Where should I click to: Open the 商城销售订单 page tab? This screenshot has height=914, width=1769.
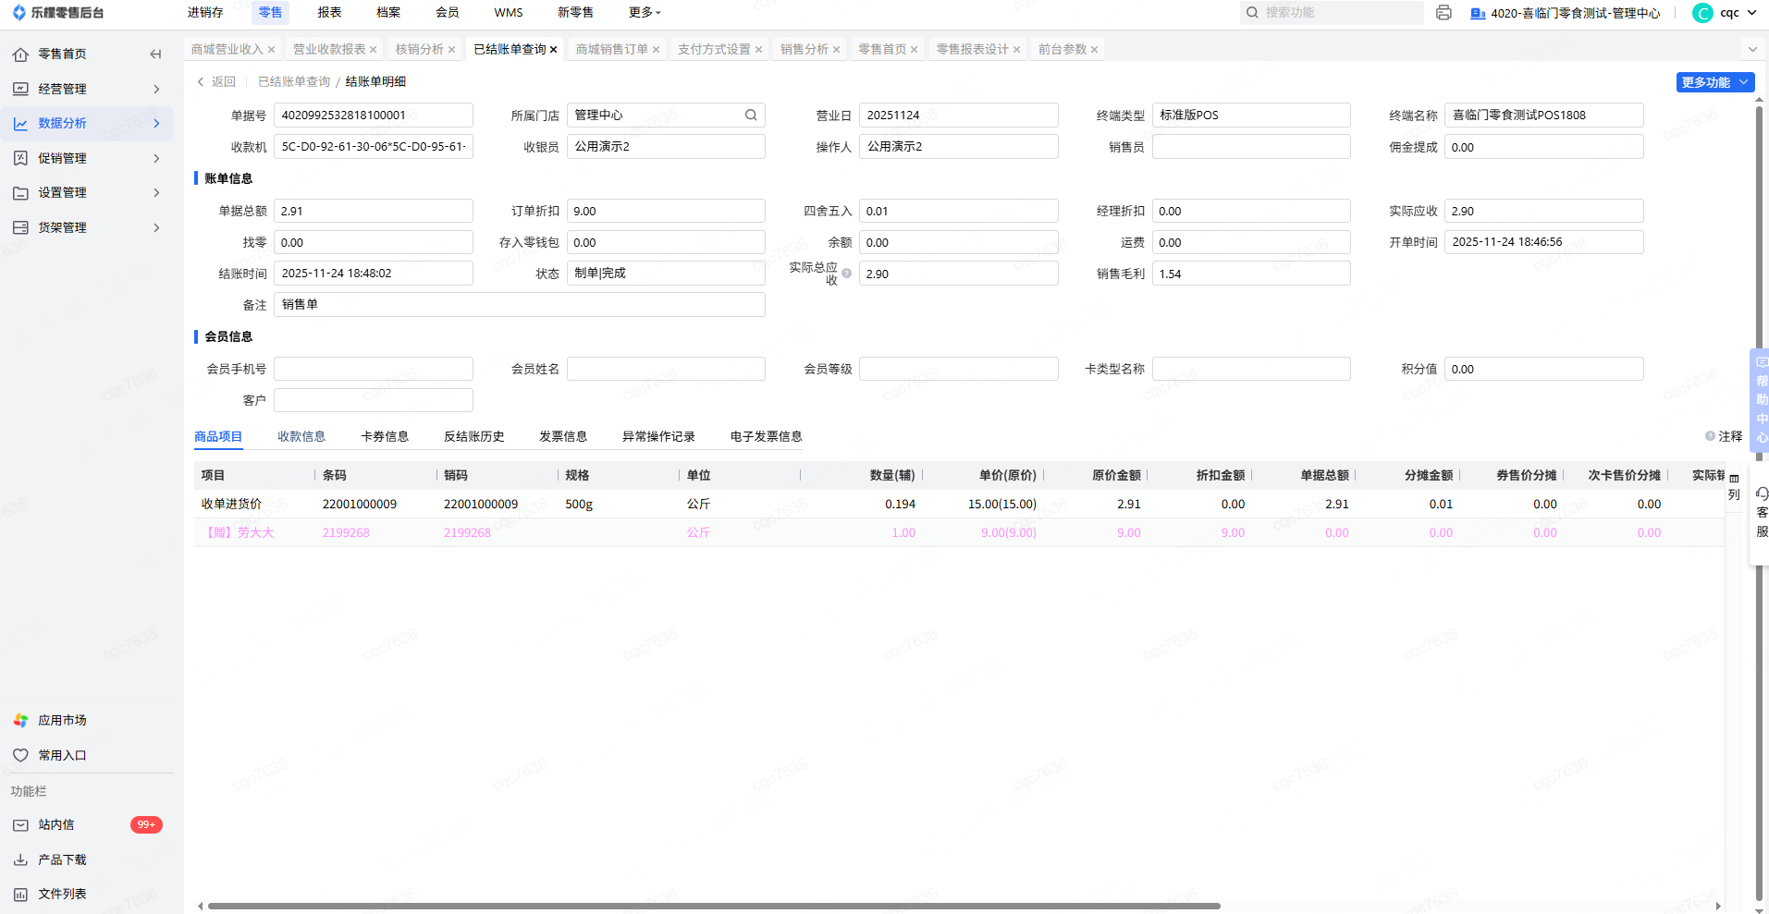coord(612,49)
